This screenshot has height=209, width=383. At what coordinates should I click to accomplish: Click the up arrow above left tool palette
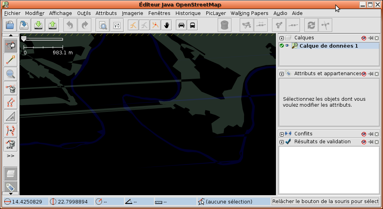(11, 35)
